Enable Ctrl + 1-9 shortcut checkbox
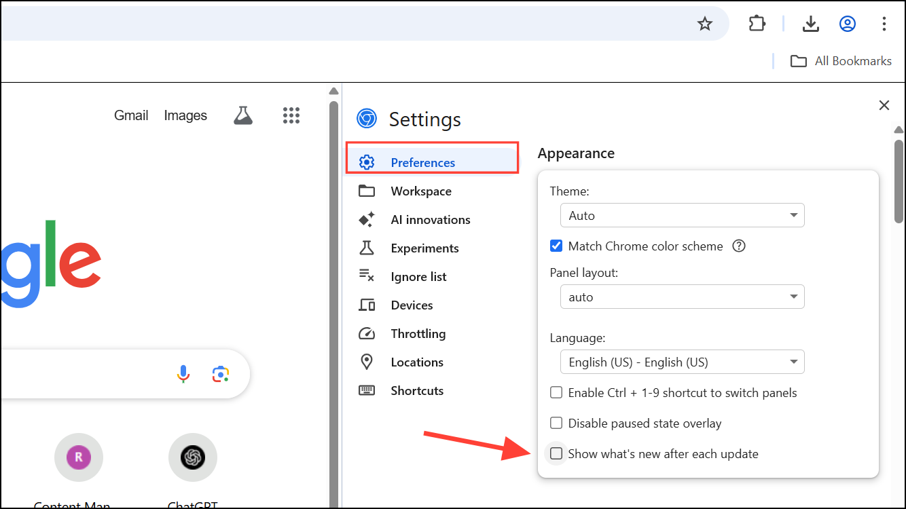Viewport: 906px width, 509px height. [x=556, y=393]
